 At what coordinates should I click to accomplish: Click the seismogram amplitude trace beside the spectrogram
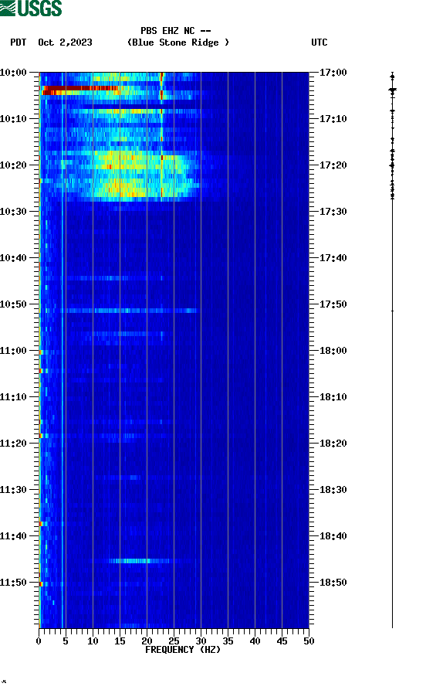coord(393,350)
